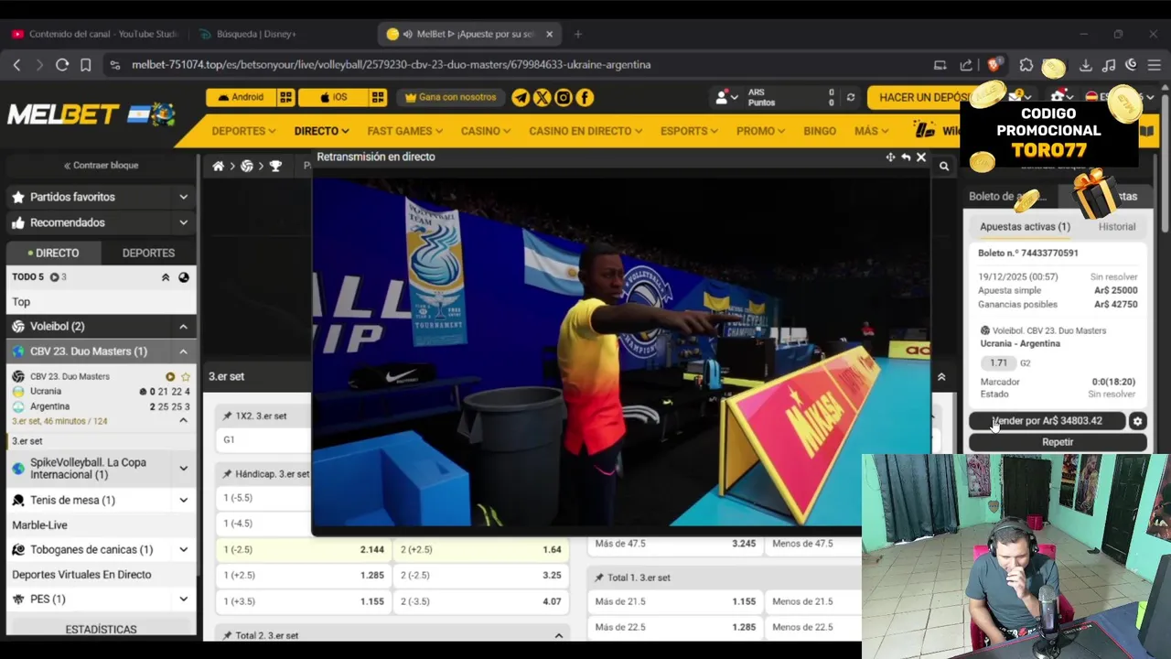Add CBV 23 match to favorites star

(x=186, y=376)
